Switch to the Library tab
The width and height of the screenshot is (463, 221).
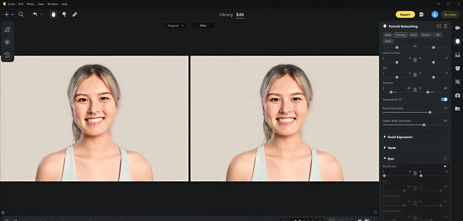[x=226, y=15]
